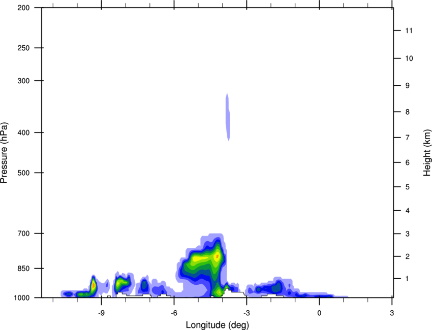This screenshot has width=432, height=330.
Task: Pick the 10 km height label
Action: [x=409, y=58]
